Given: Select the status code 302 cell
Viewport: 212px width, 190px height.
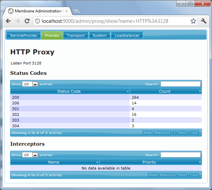Looking at the screenshot, I should [x=70, y=114].
